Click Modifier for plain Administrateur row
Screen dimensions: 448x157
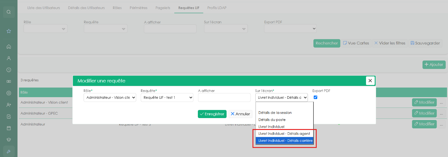[x=424, y=124]
